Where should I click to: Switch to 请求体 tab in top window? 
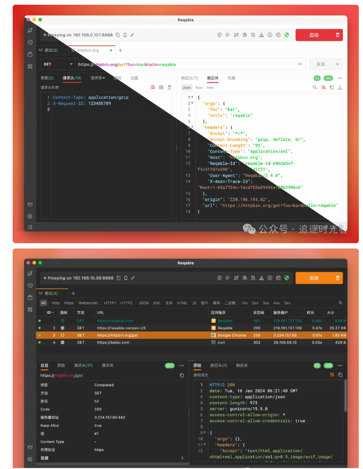click(98, 78)
